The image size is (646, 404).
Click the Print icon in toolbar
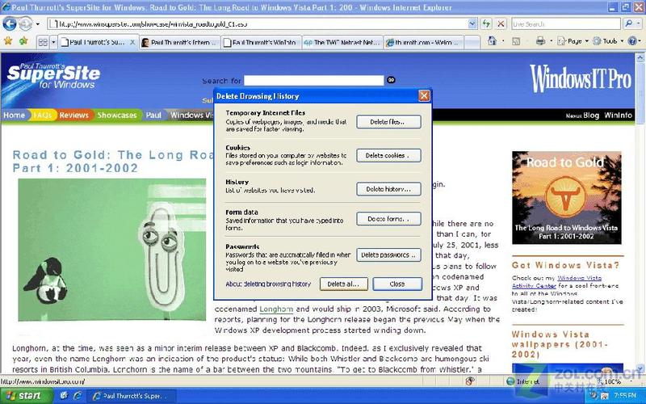tap(540, 41)
